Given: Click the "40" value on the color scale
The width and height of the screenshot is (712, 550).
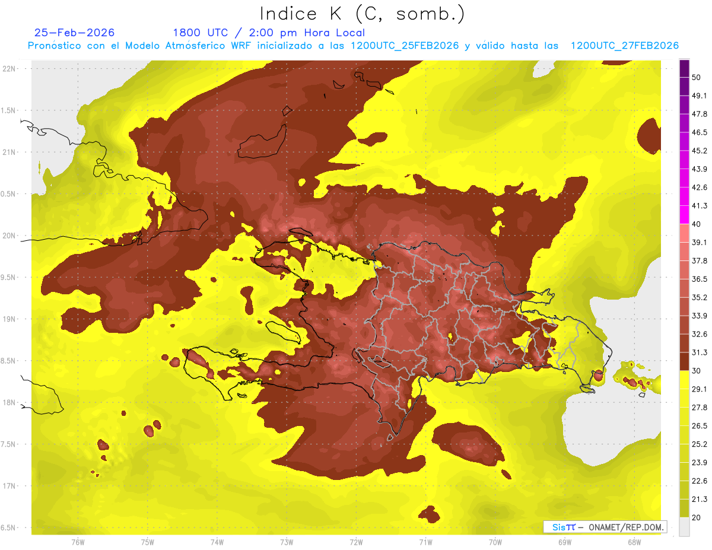Looking at the screenshot, I should pyautogui.click(x=697, y=224).
